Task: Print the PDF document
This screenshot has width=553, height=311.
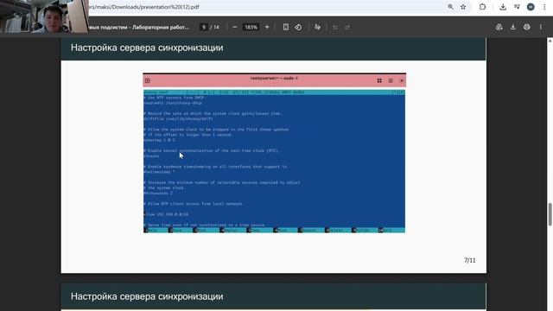Action: click(527, 27)
